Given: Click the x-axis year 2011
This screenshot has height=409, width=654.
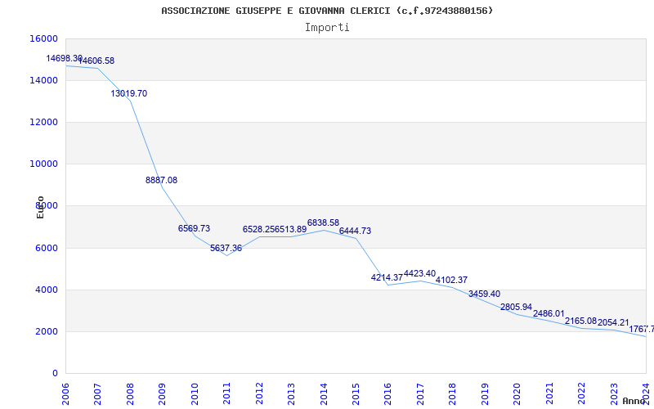Looking at the screenshot, I should [x=226, y=393].
